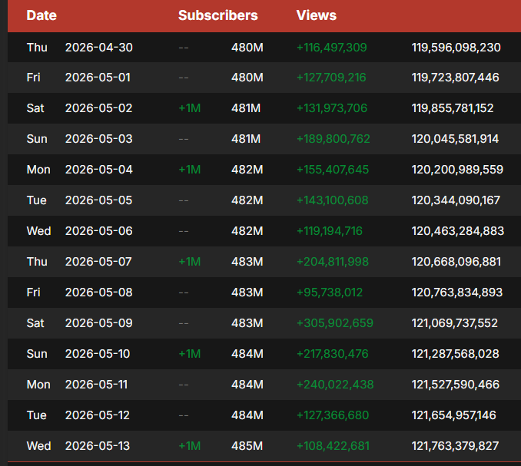Image resolution: width=521 pixels, height=466 pixels.
Task: Click view gain +131,973,706
Action: (332, 108)
